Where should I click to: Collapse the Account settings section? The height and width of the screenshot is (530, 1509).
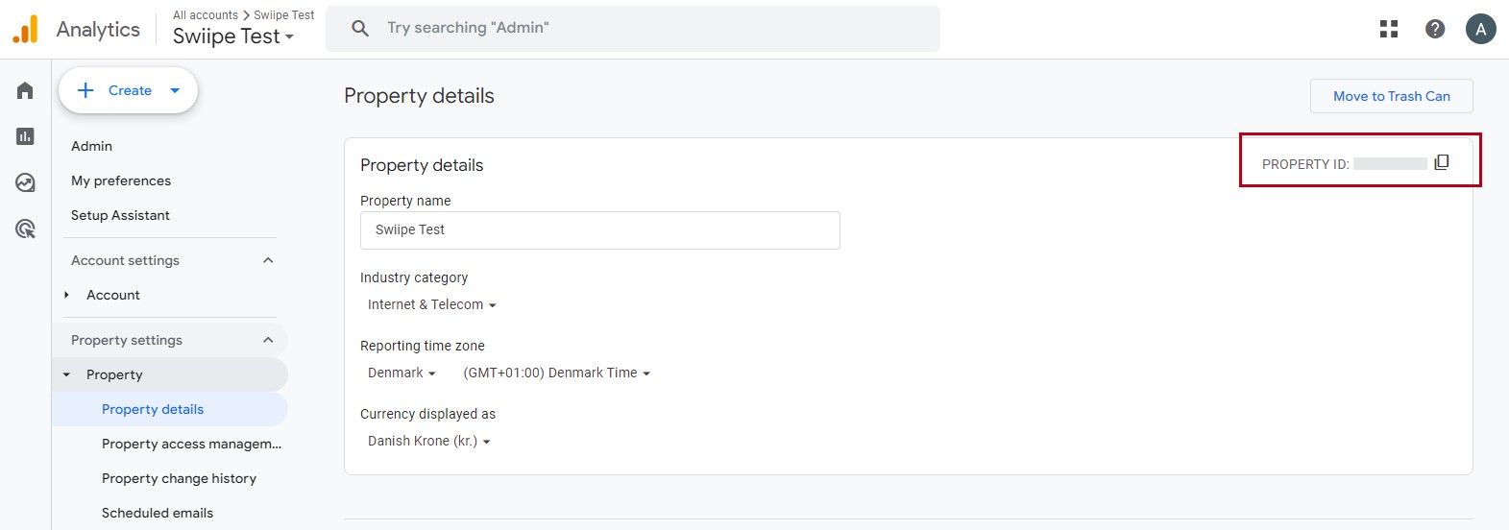pyautogui.click(x=268, y=260)
